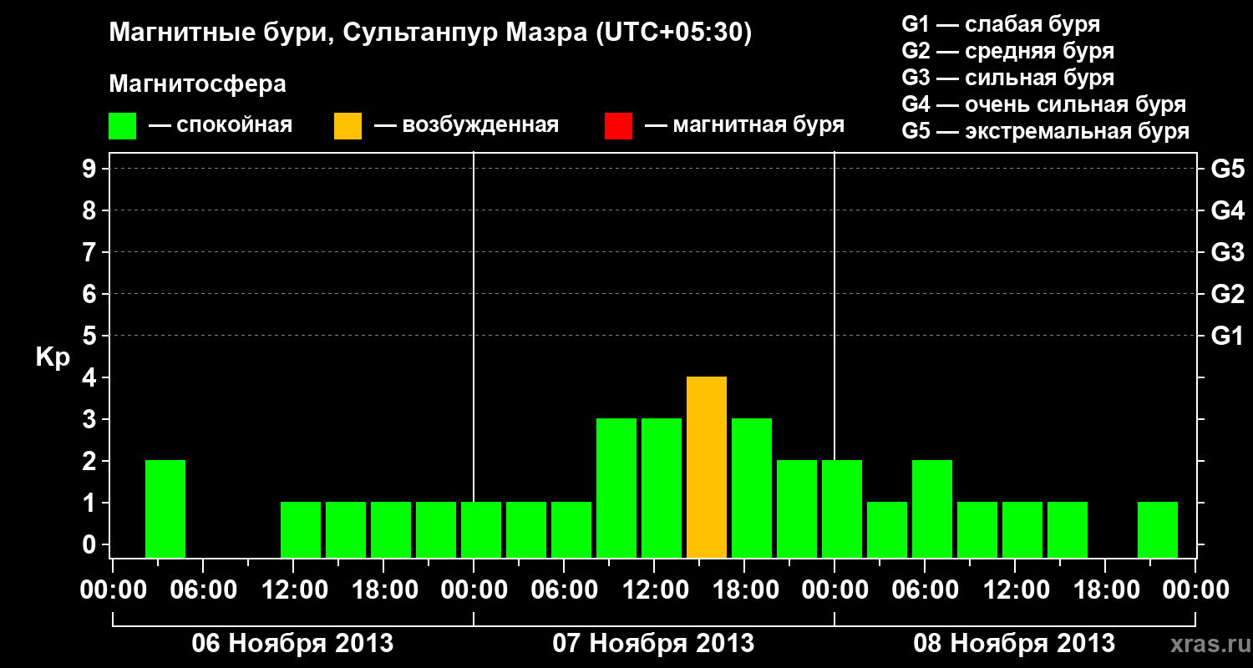Viewport: 1253px width, 668px height.
Task: Click the '18:00' time label of 07 Ноября
Action: click(x=744, y=590)
